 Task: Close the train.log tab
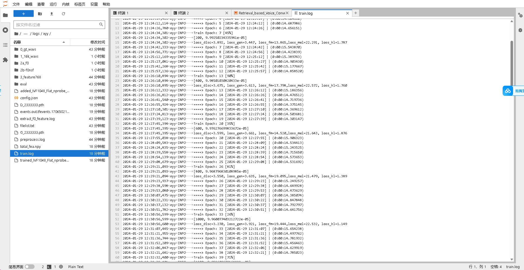pyautogui.click(x=348, y=13)
